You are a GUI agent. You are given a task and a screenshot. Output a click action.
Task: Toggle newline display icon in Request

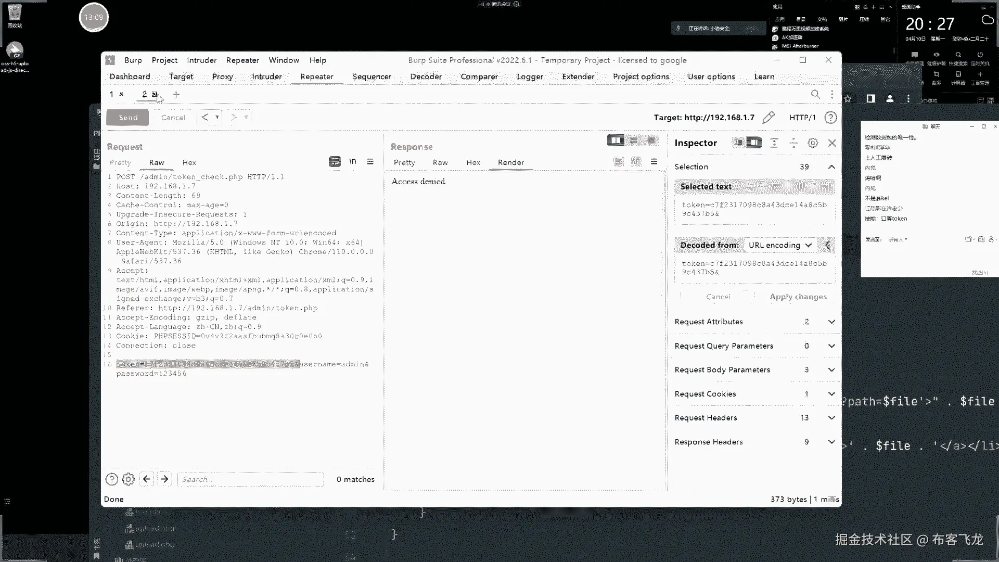(353, 162)
